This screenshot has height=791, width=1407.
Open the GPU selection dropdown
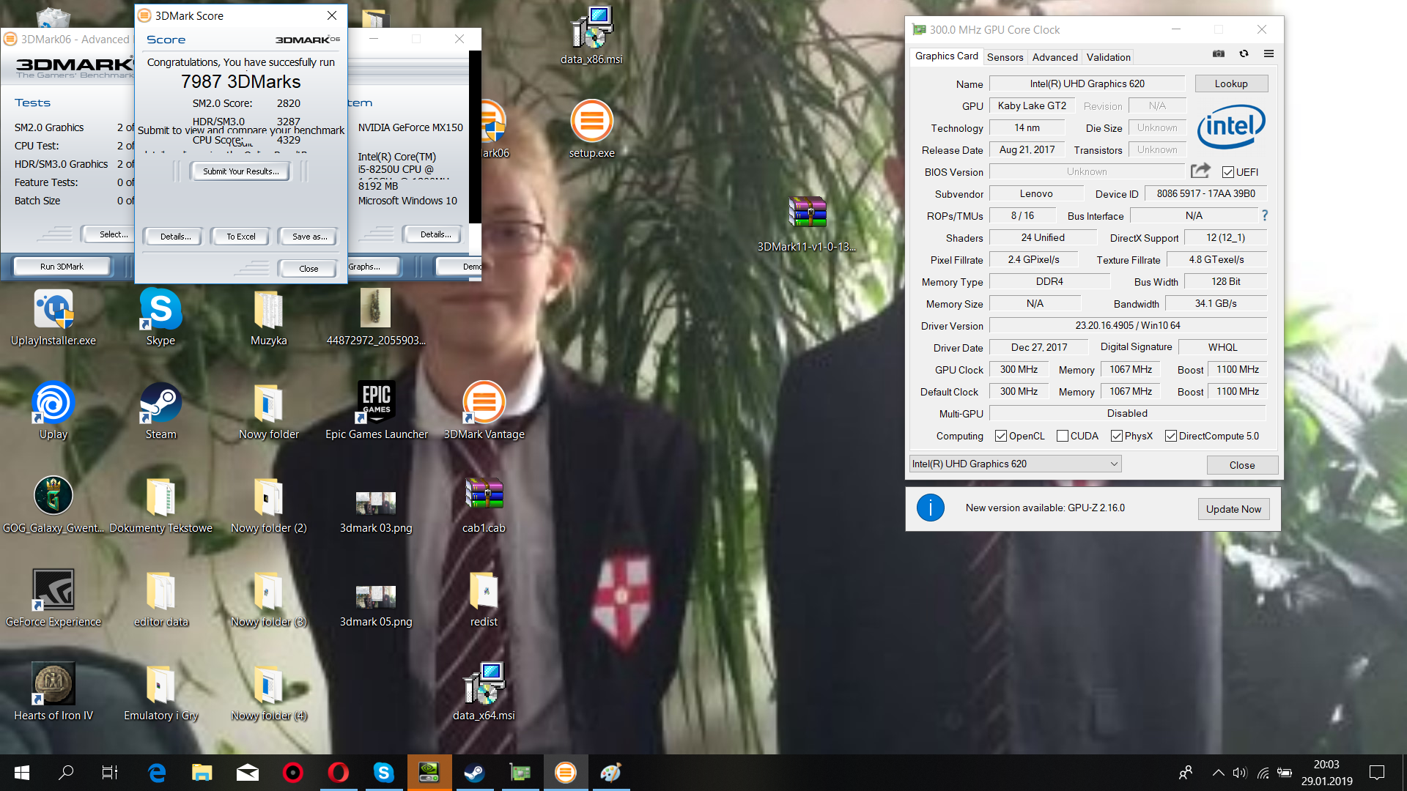pyautogui.click(x=1015, y=464)
